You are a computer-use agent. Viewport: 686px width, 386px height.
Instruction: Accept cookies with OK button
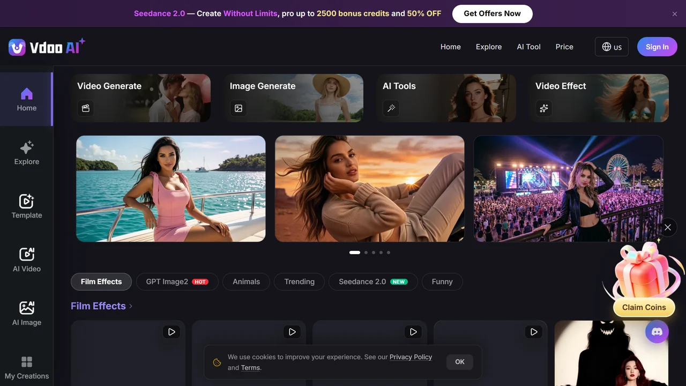tap(460, 362)
